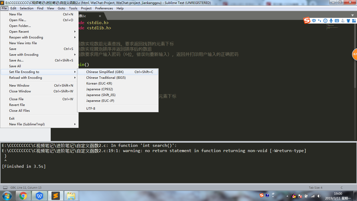Choose Japanese (Shift_JIS) encoding

point(118,95)
